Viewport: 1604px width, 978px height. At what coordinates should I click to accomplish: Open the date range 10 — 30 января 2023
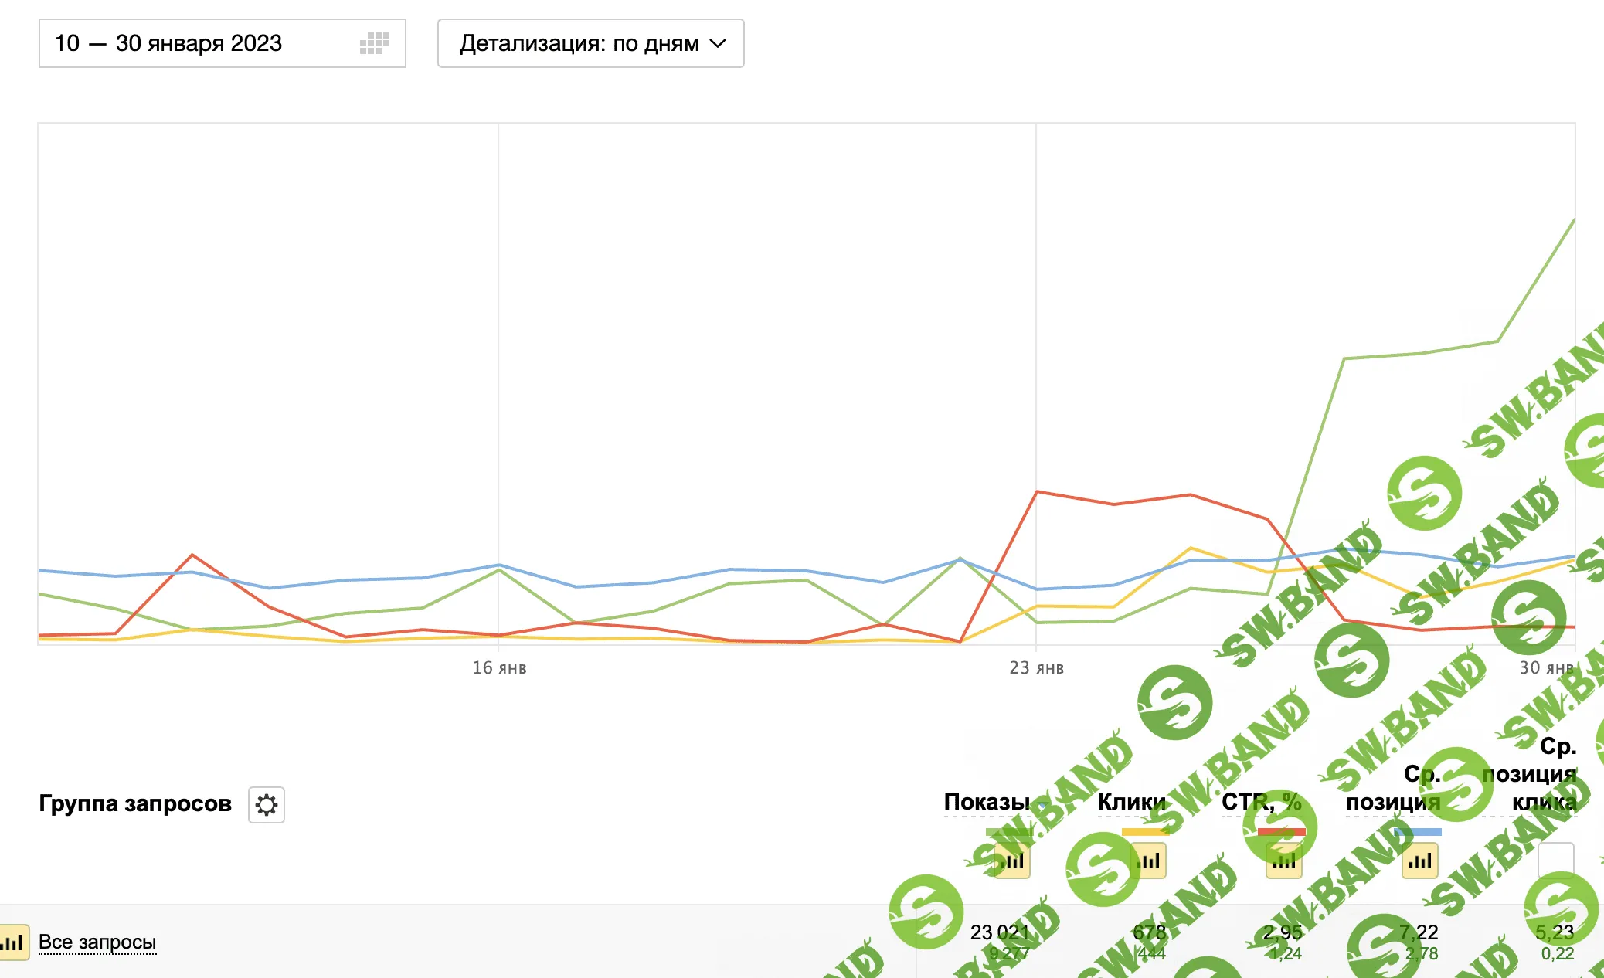click(x=168, y=43)
